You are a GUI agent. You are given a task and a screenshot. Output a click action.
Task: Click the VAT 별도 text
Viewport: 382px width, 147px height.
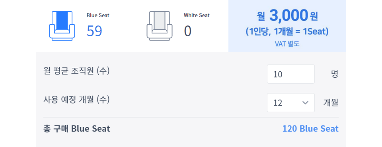287,44
